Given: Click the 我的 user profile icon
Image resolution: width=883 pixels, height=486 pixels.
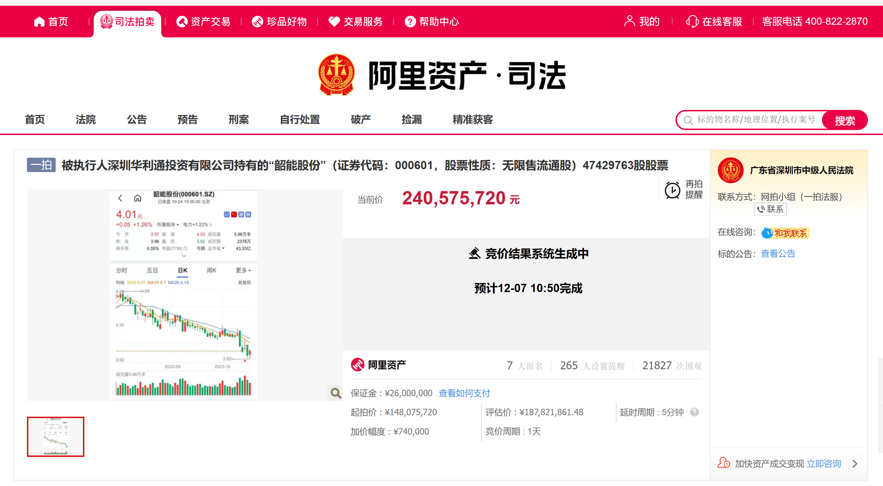Looking at the screenshot, I should click(x=629, y=21).
